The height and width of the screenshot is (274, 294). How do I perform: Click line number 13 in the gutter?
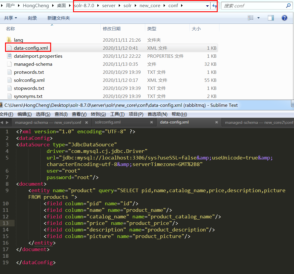5,223
